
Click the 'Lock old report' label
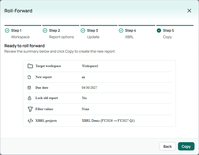47,98
